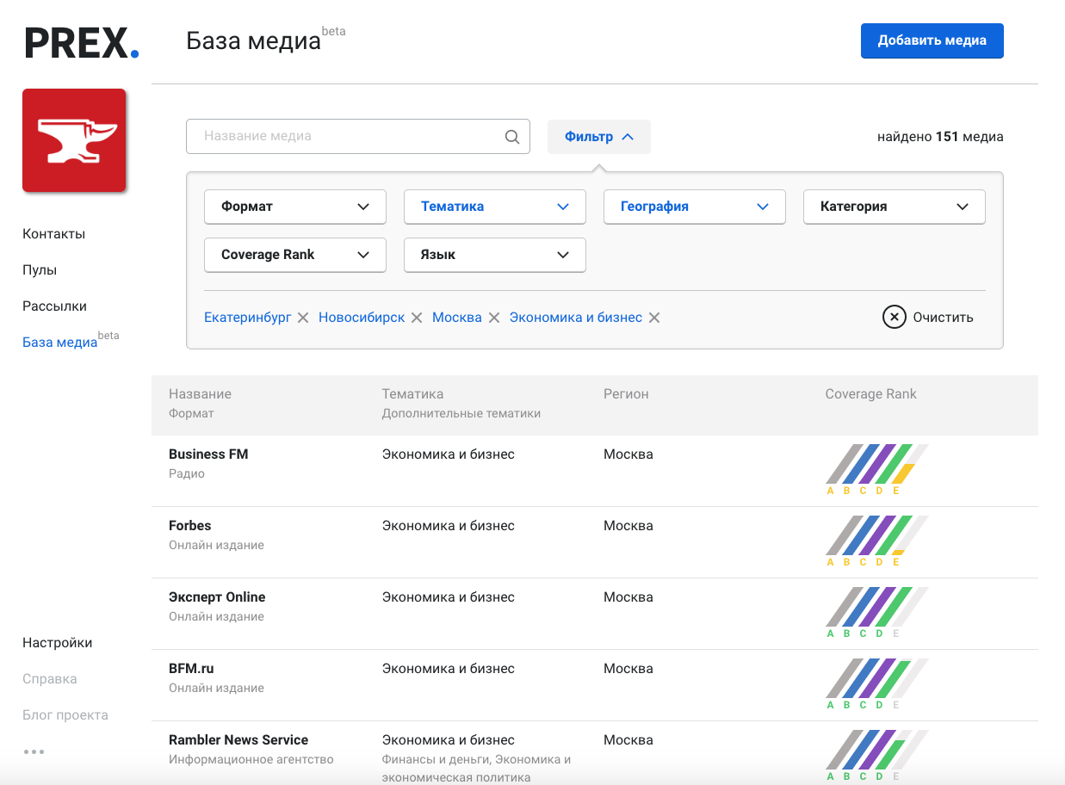Open the География dropdown
This screenshot has width=1065, height=785.
(695, 207)
